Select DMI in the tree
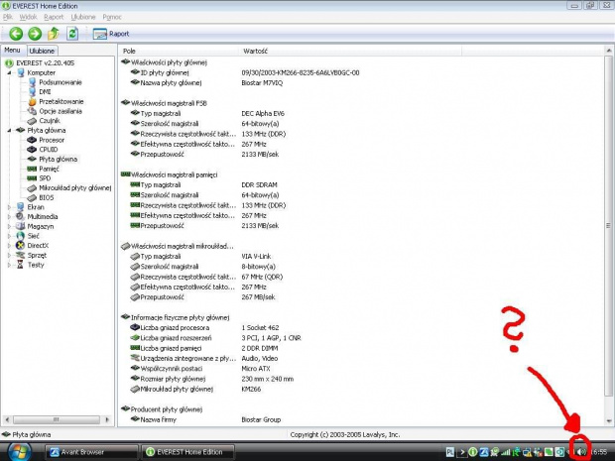The width and height of the screenshot is (615, 461). pyautogui.click(x=45, y=92)
